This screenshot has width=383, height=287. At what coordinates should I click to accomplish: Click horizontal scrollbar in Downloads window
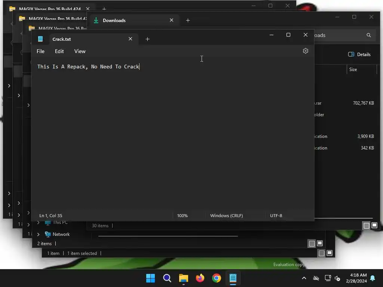pyautogui.click(x=343, y=218)
